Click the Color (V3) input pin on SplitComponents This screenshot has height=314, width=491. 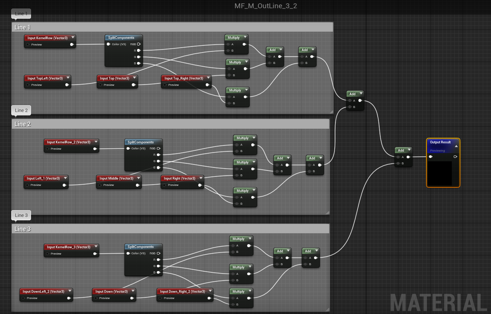pos(108,44)
